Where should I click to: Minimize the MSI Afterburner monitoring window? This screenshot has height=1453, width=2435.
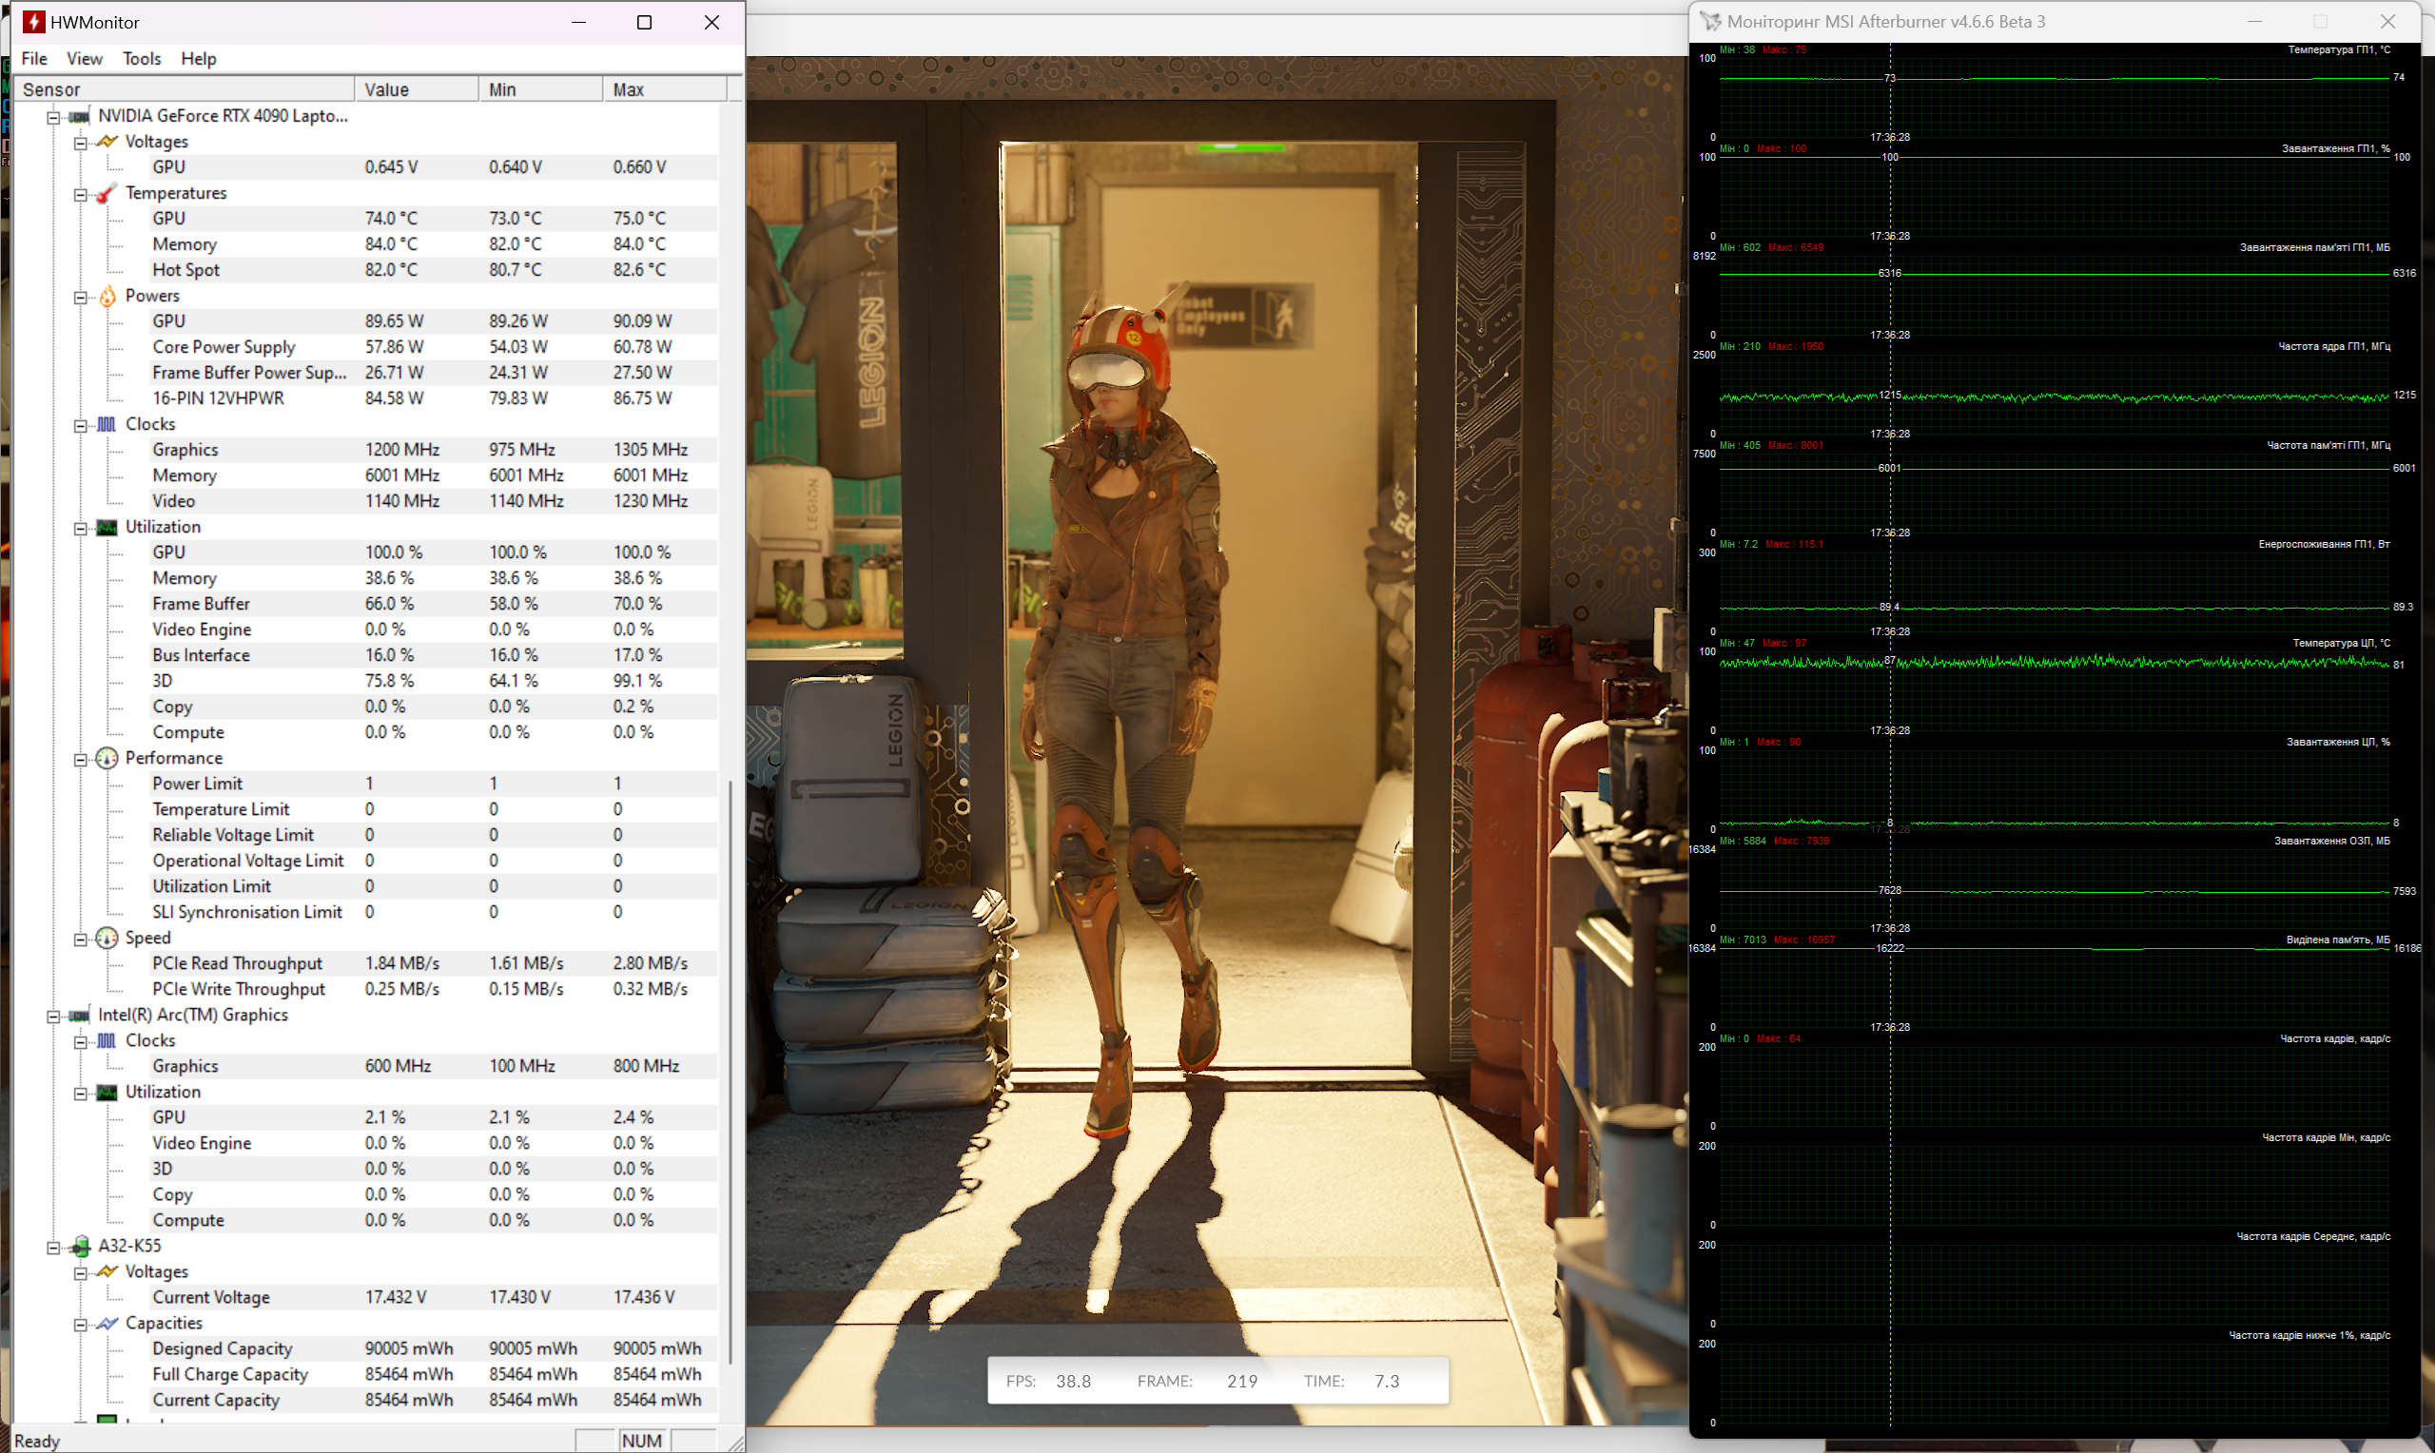pyautogui.click(x=2255, y=22)
